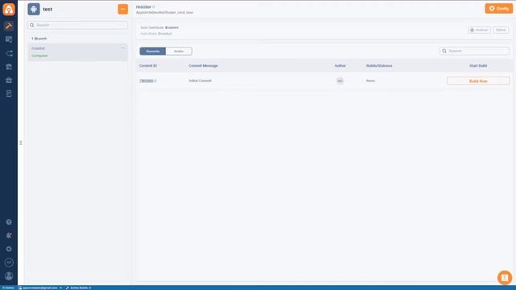Click the Android button in info bar

pyautogui.click(x=479, y=30)
